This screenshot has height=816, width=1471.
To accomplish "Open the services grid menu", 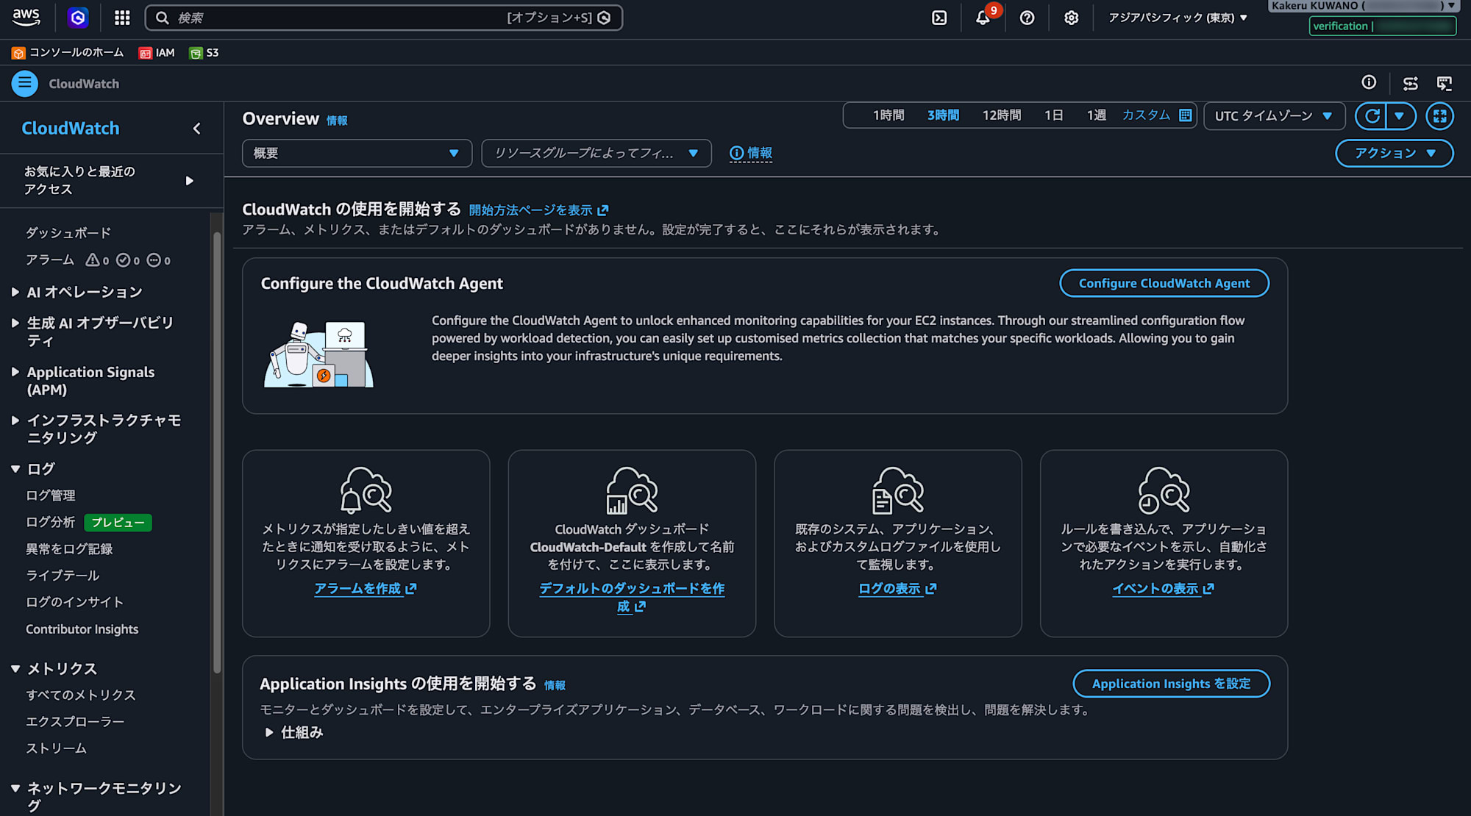I will point(122,18).
